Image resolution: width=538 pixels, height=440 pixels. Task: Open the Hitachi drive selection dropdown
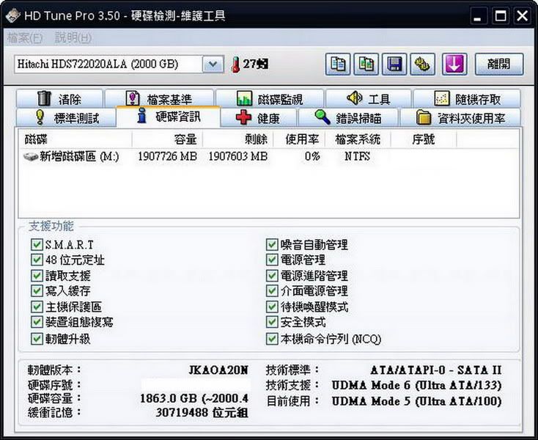tap(213, 64)
